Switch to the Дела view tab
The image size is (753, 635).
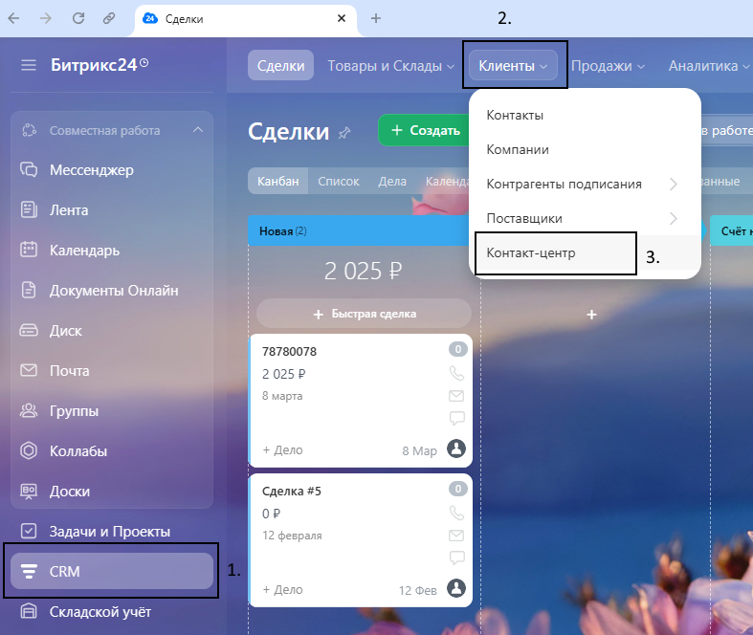click(392, 181)
